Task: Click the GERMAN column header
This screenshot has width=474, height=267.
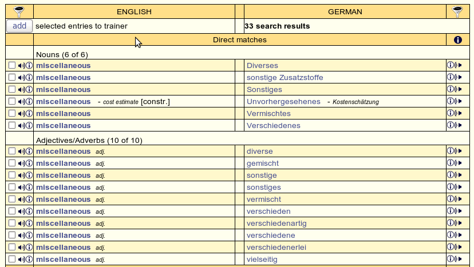Action: click(345, 11)
